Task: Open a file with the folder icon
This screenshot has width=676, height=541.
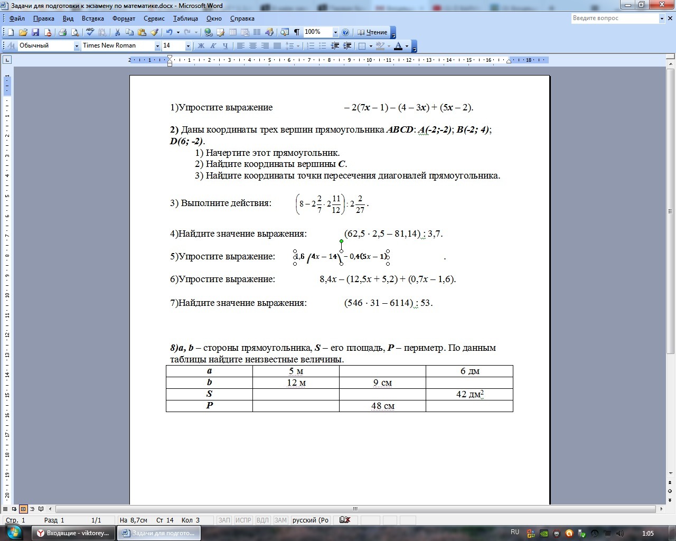Action: click(23, 32)
